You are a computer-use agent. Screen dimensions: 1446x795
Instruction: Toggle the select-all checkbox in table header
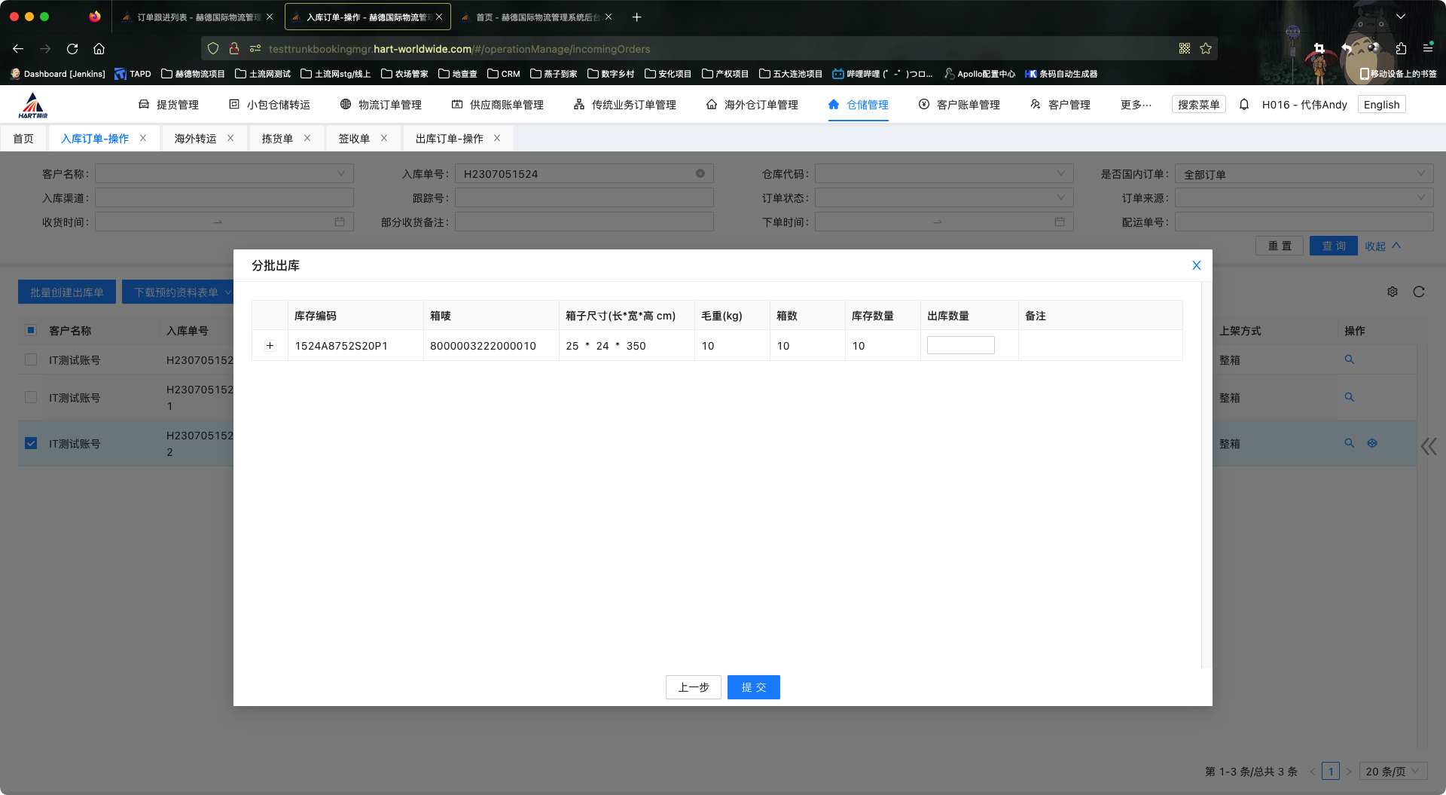pos(31,330)
